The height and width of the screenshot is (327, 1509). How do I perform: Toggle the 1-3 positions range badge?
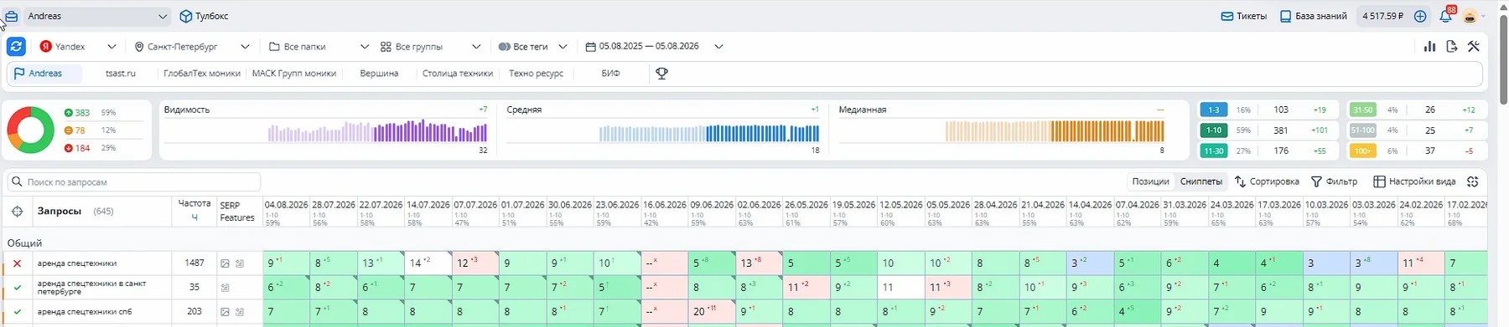coord(1214,110)
